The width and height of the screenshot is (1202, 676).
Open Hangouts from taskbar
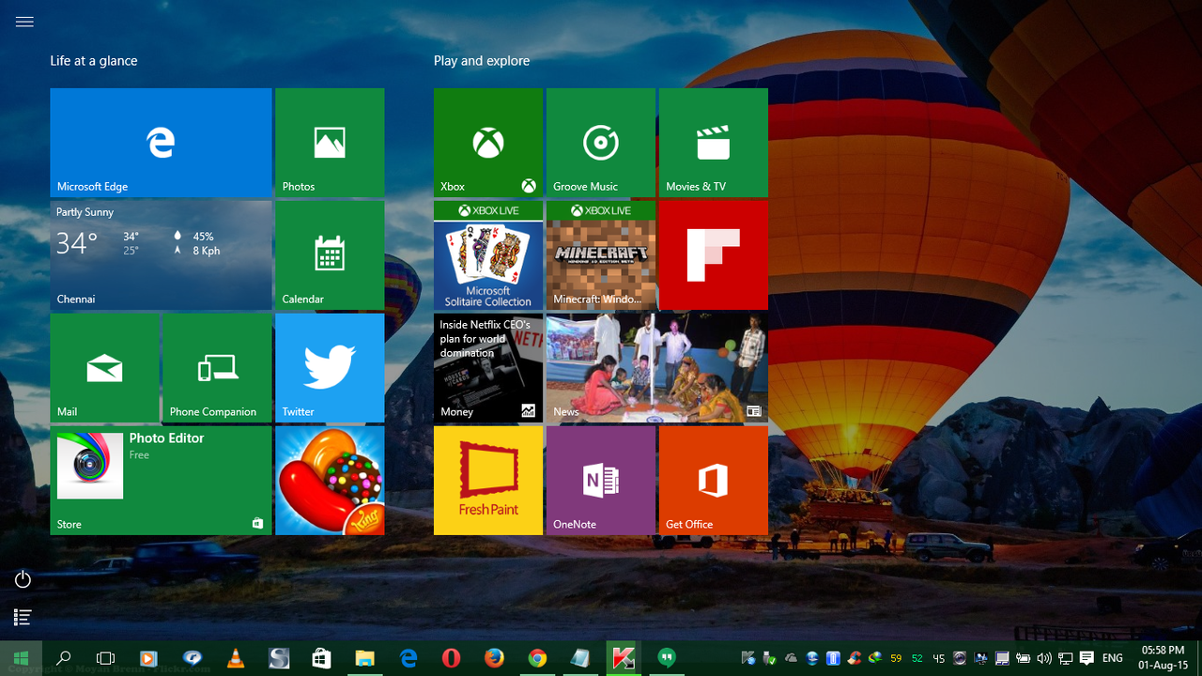click(x=667, y=659)
